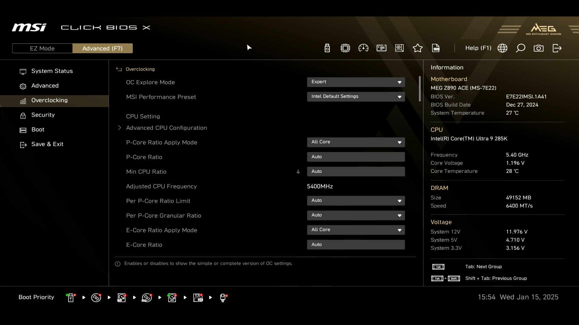Click the star Favorites icon
The width and height of the screenshot is (579, 325).
coord(417,48)
